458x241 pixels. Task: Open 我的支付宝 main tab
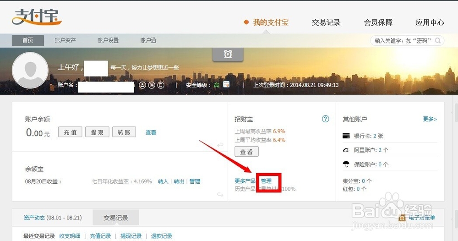click(x=271, y=22)
